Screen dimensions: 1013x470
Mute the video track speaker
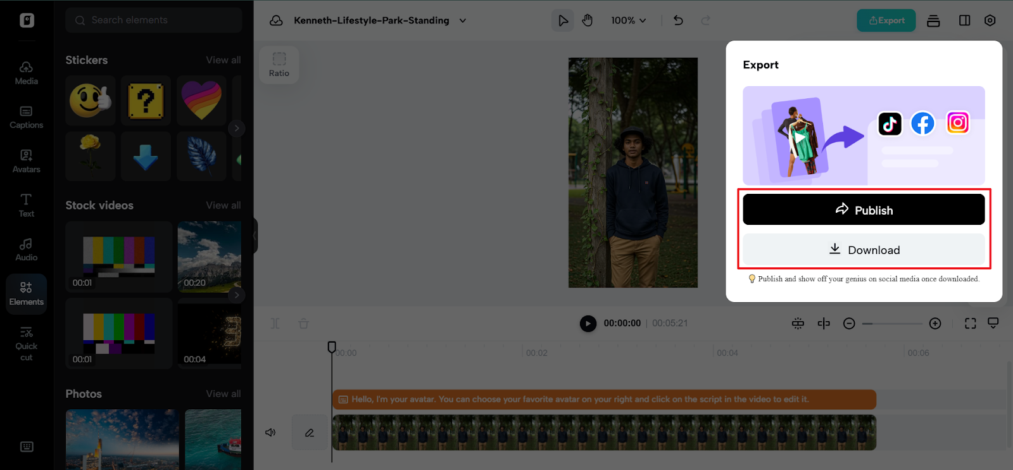270,433
